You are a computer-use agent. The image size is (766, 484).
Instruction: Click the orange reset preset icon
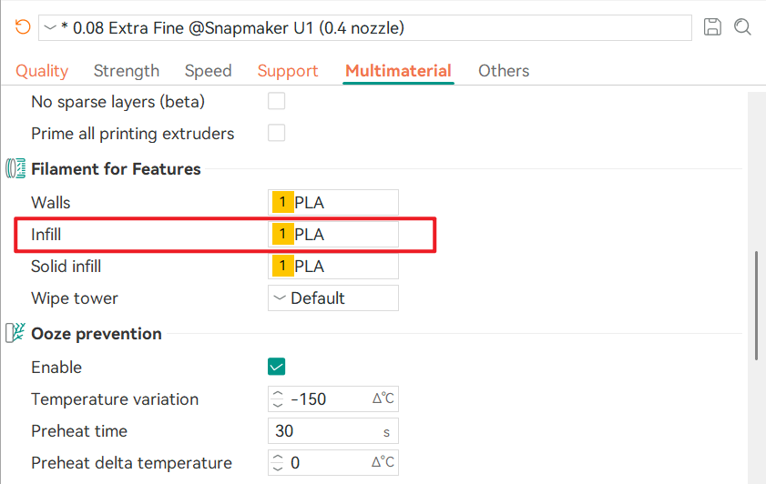23,26
